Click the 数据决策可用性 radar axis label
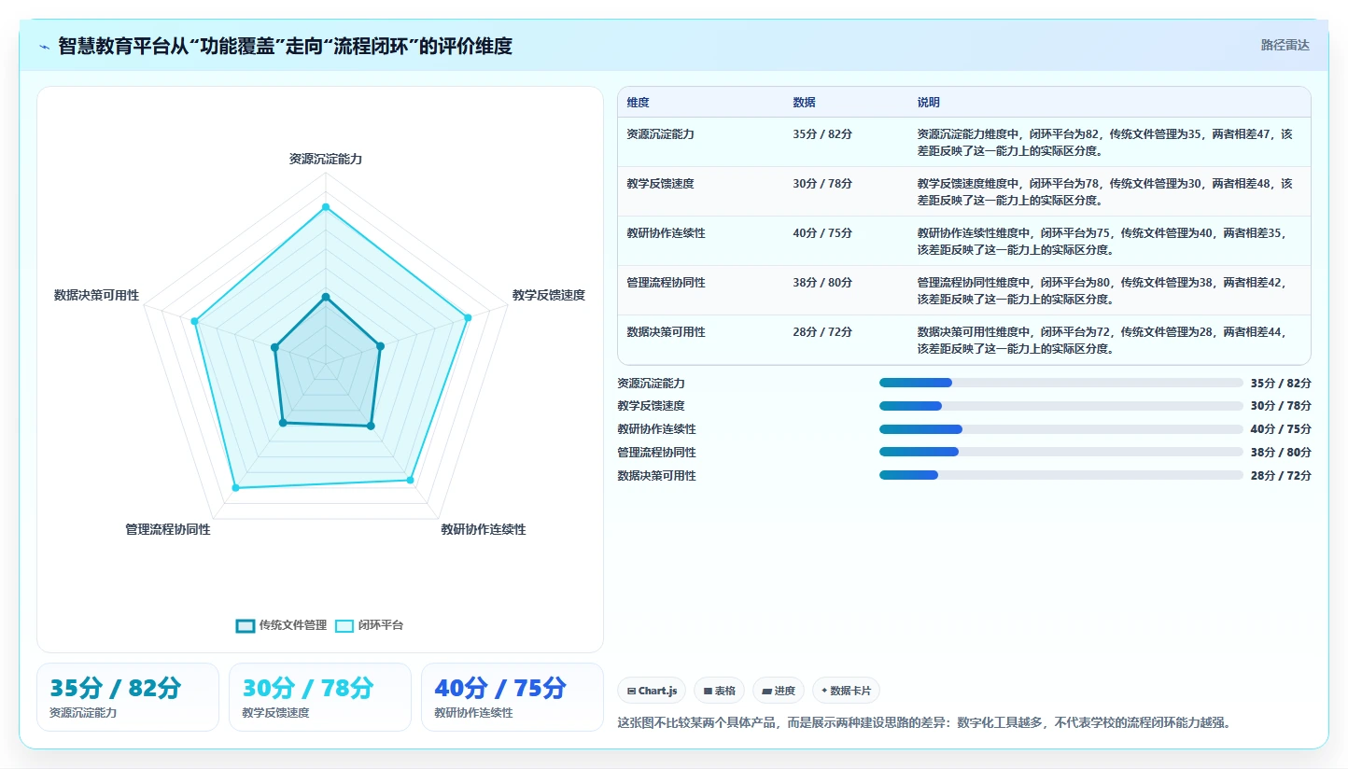The image size is (1348, 769). point(96,295)
